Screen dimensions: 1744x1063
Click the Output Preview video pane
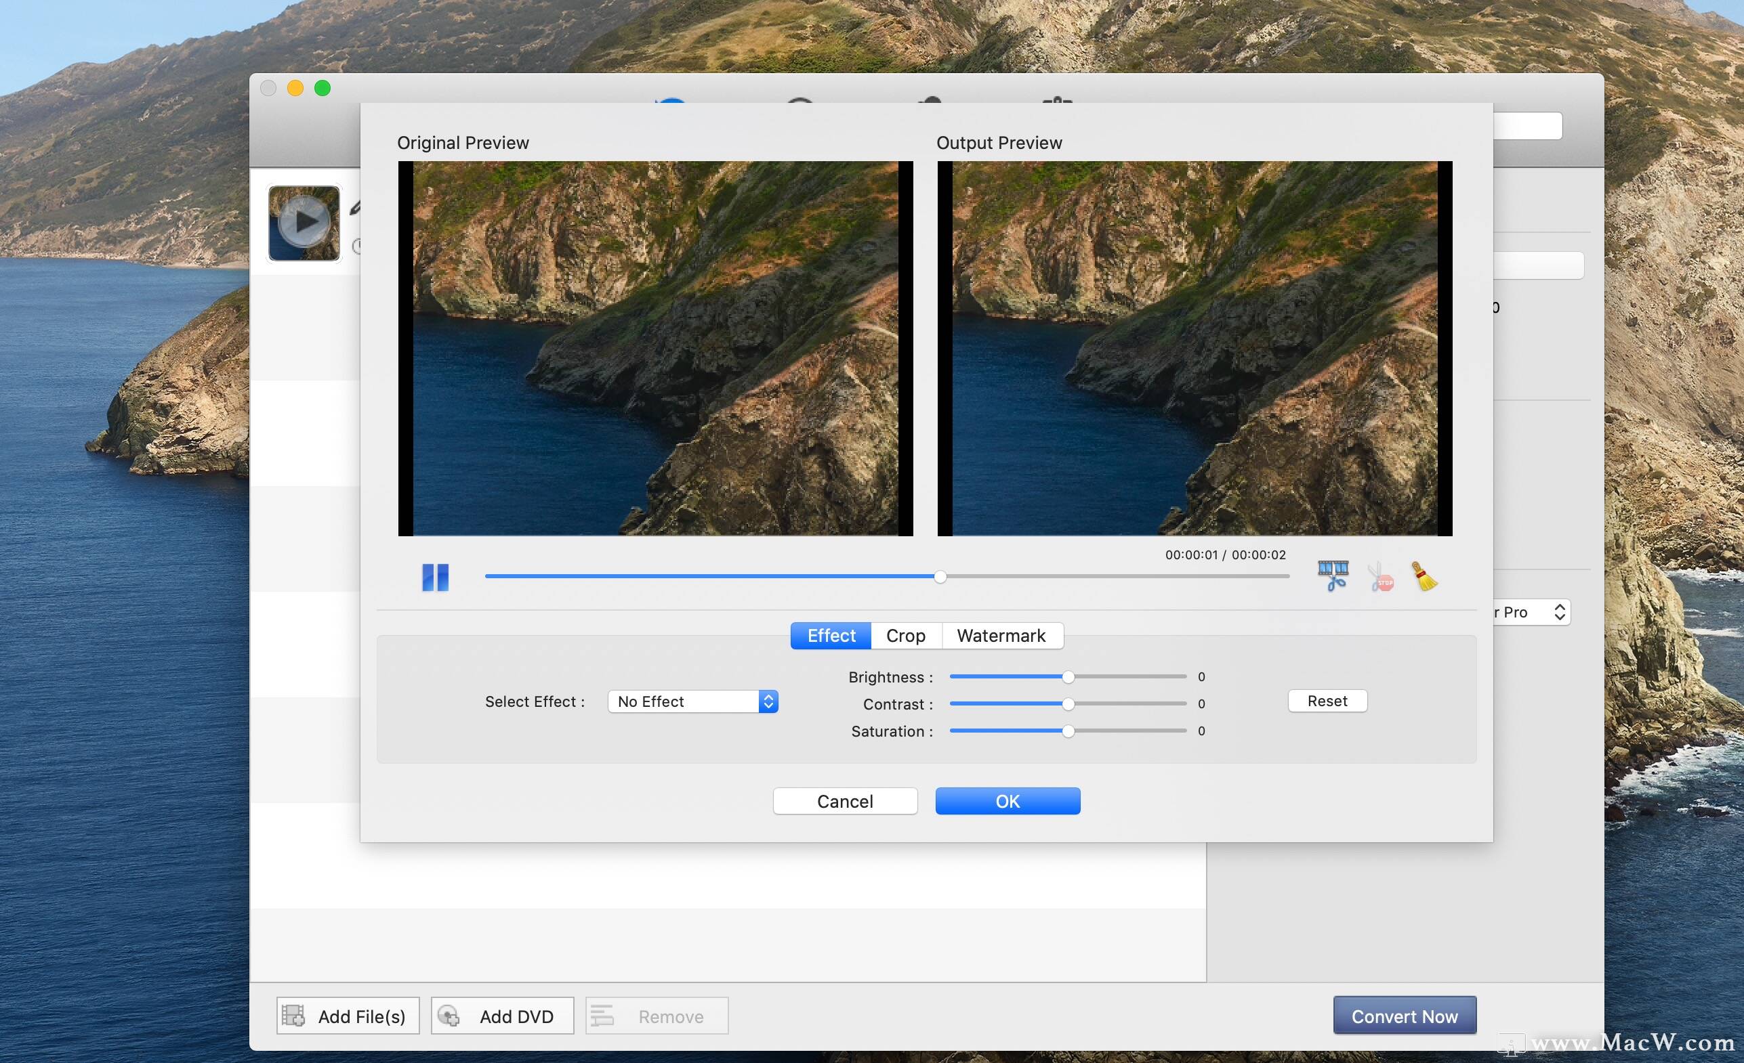pos(1195,348)
